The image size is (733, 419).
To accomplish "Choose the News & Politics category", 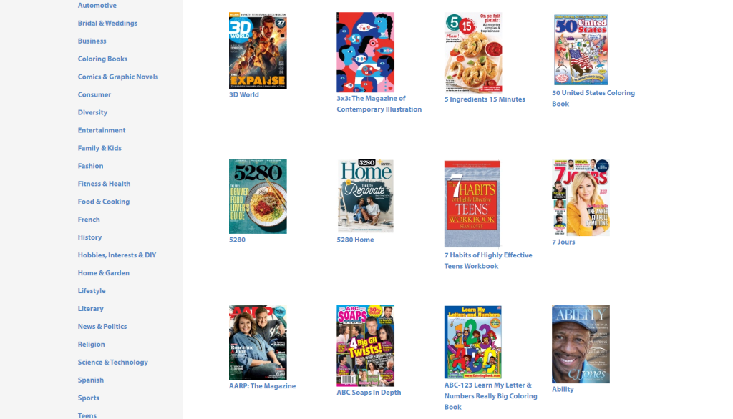I will coord(102,327).
